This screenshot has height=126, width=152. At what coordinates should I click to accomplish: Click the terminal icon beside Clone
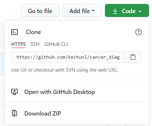point(14,32)
